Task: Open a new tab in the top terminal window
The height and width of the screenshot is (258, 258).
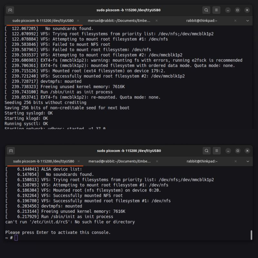Action: coord(11,10)
